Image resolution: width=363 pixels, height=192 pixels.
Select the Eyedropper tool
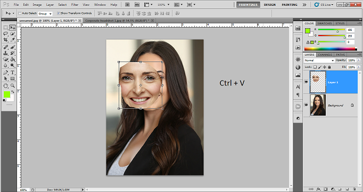point(12,40)
